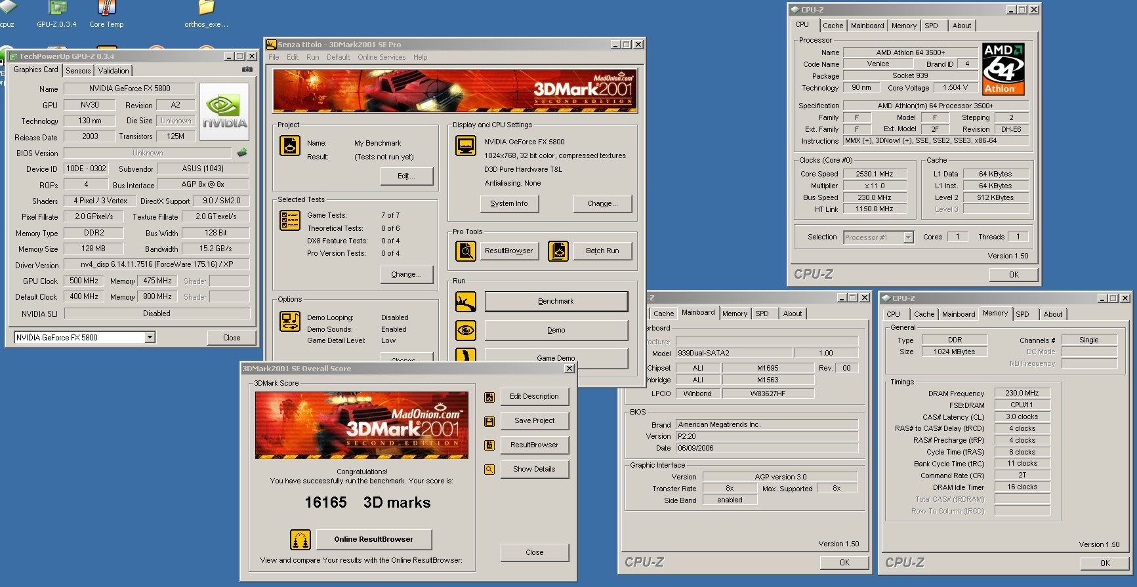
Task: Switch to Cache tab in top CPU-Z window
Action: [833, 26]
